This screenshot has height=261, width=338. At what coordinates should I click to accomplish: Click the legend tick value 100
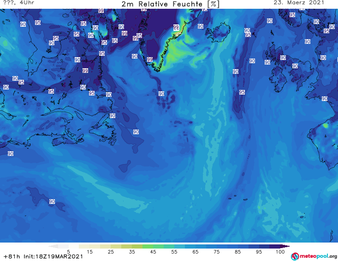coord(280,252)
